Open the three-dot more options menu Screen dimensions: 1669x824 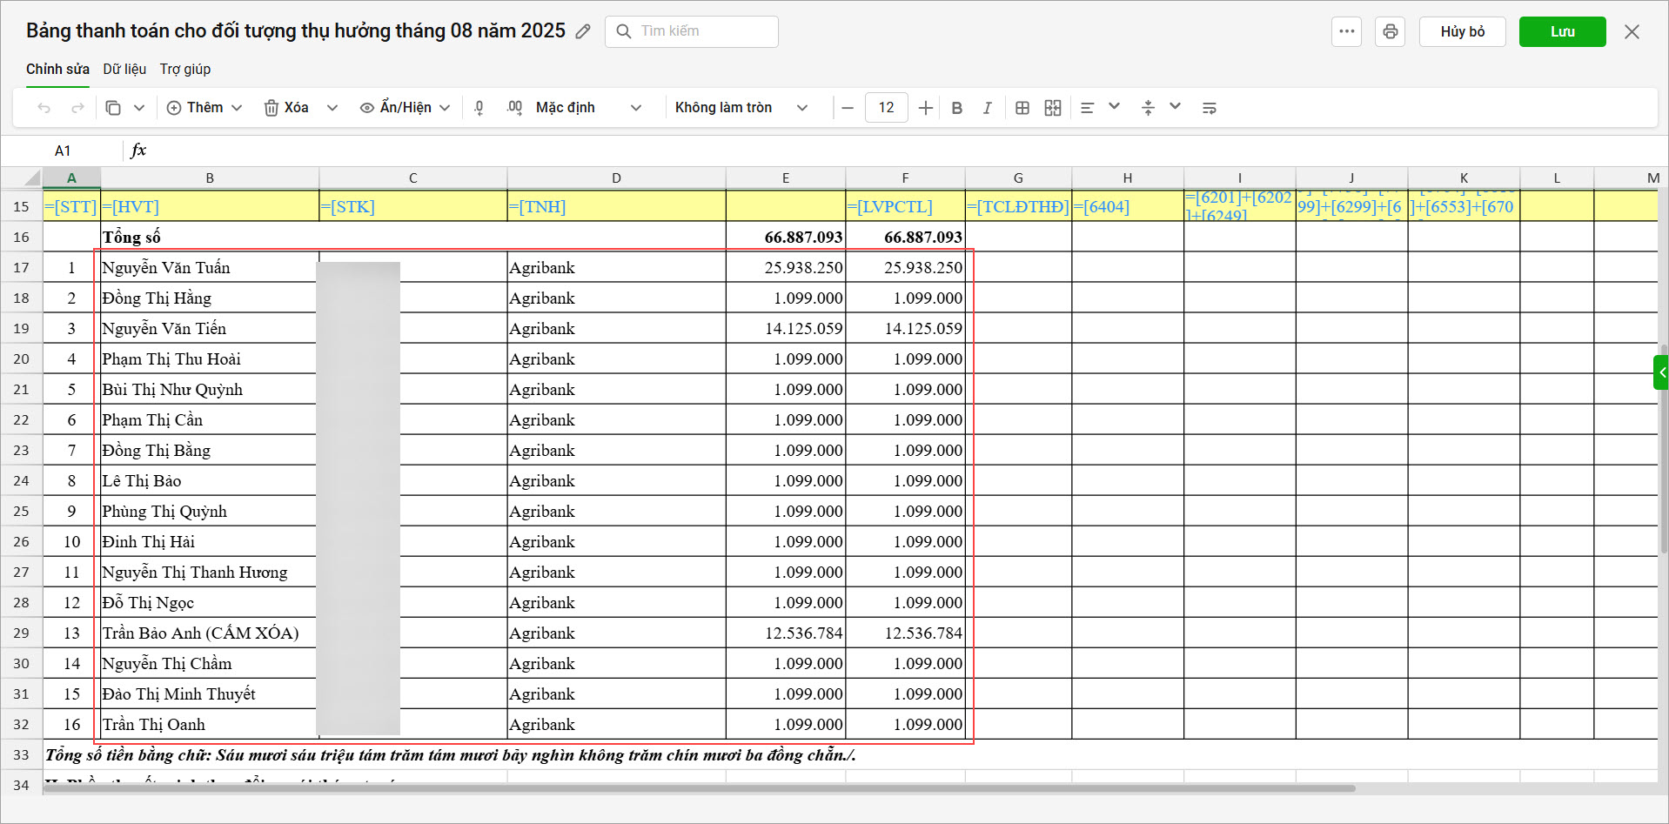coord(1346,31)
